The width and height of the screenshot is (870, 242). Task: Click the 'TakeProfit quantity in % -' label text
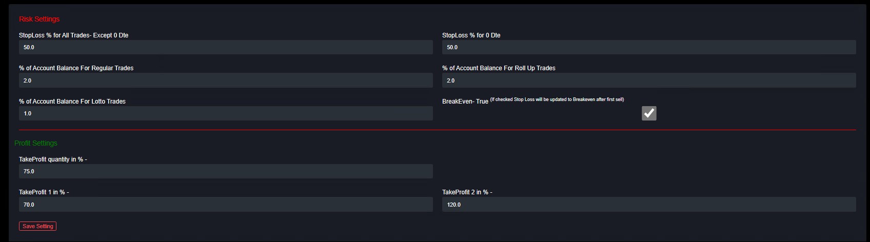click(53, 159)
